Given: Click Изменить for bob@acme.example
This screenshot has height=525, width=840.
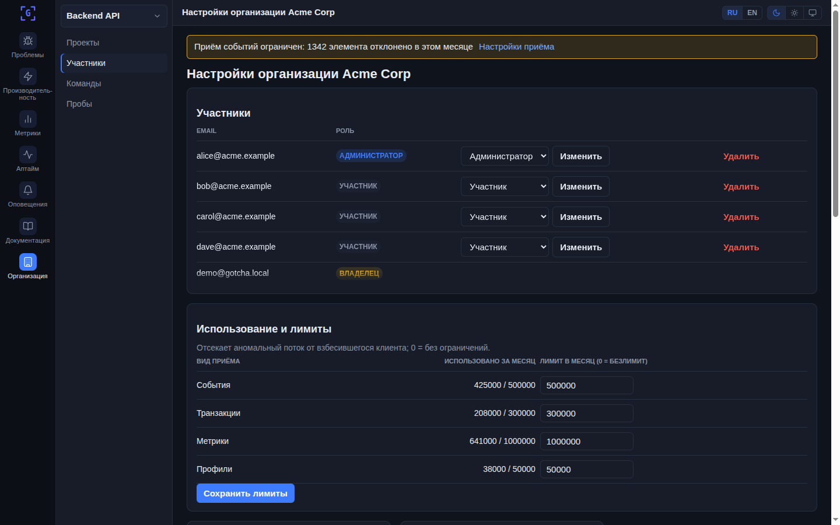Looking at the screenshot, I should pyautogui.click(x=581, y=187).
